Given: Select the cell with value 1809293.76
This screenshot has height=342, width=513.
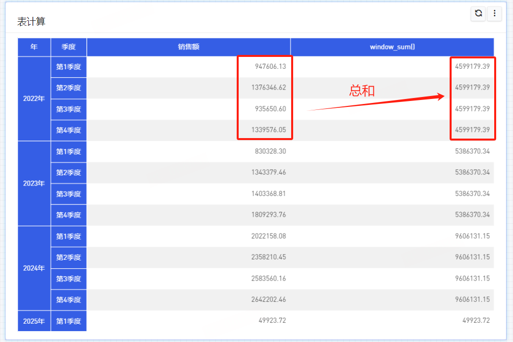Looking at the screenshot, I should click(268, 215).
